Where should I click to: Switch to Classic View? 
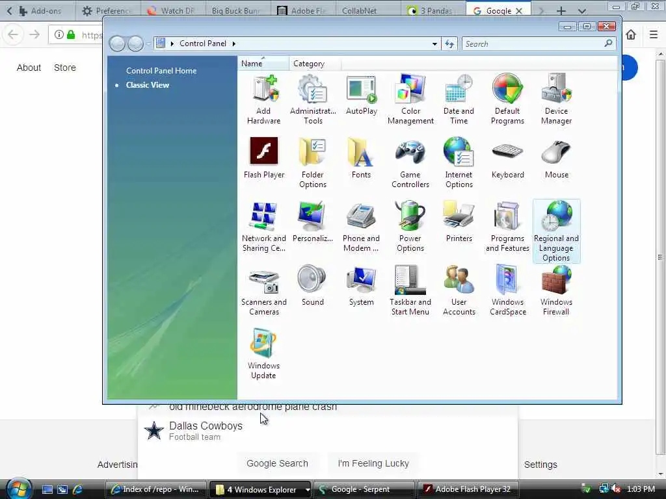[148, 85]
